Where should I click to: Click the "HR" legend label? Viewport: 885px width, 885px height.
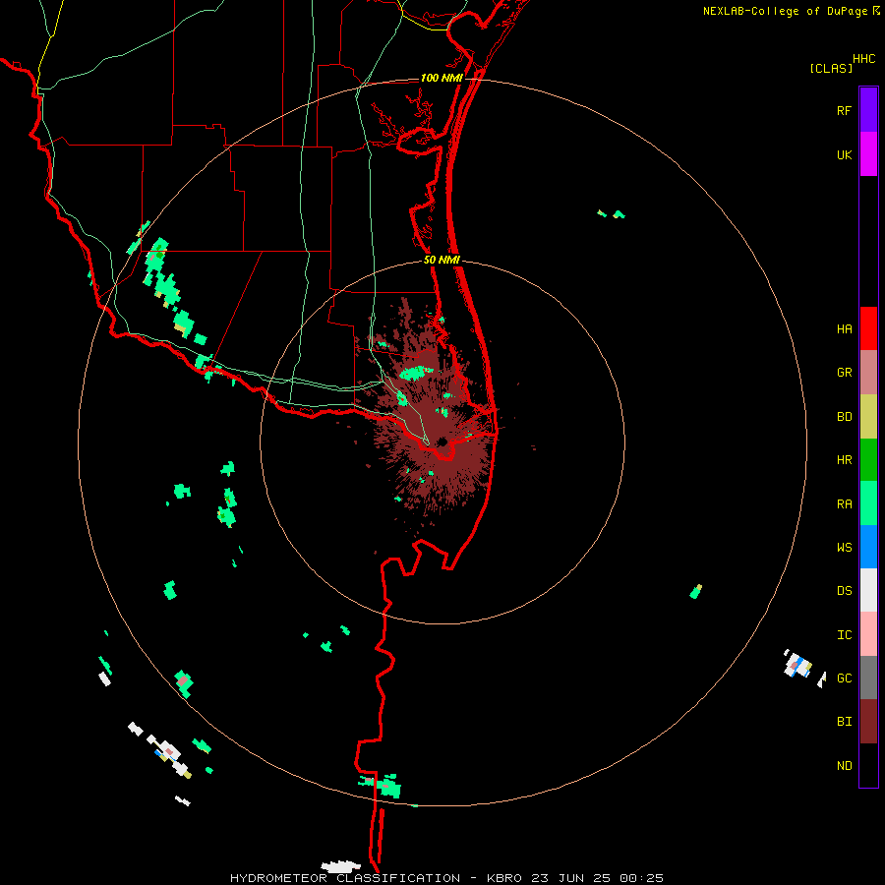point(844,460)
